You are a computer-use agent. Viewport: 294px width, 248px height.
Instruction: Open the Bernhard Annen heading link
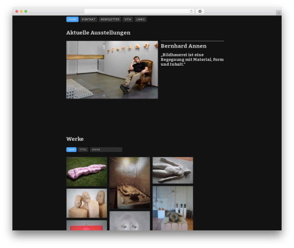tap(183, 46)
